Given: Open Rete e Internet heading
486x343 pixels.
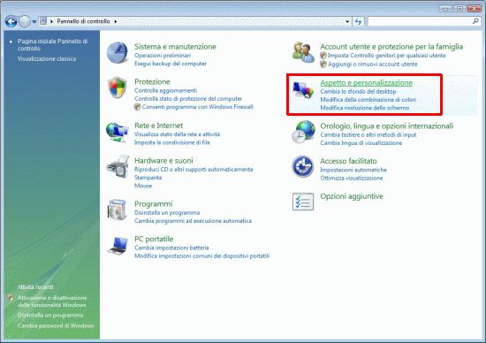Looking at the screenshot, I should coord(158,126).
